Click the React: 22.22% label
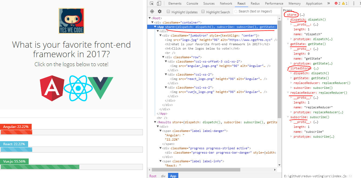 point(14,144)
